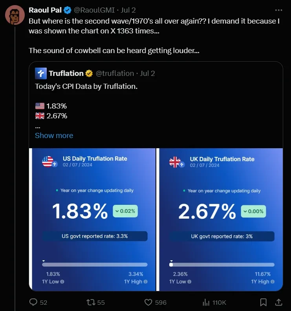Share the tweet via the share icon
Screen dimensions: 291x311
point(278,302)
